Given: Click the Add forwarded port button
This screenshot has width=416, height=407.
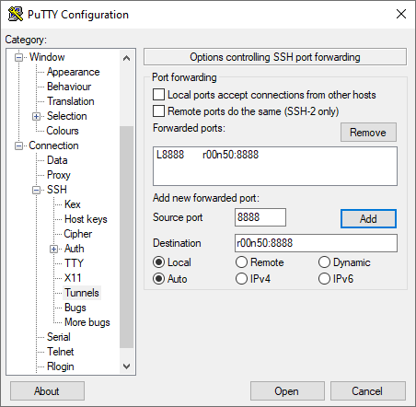Looking at the screenshot, I should click(368, 219).
